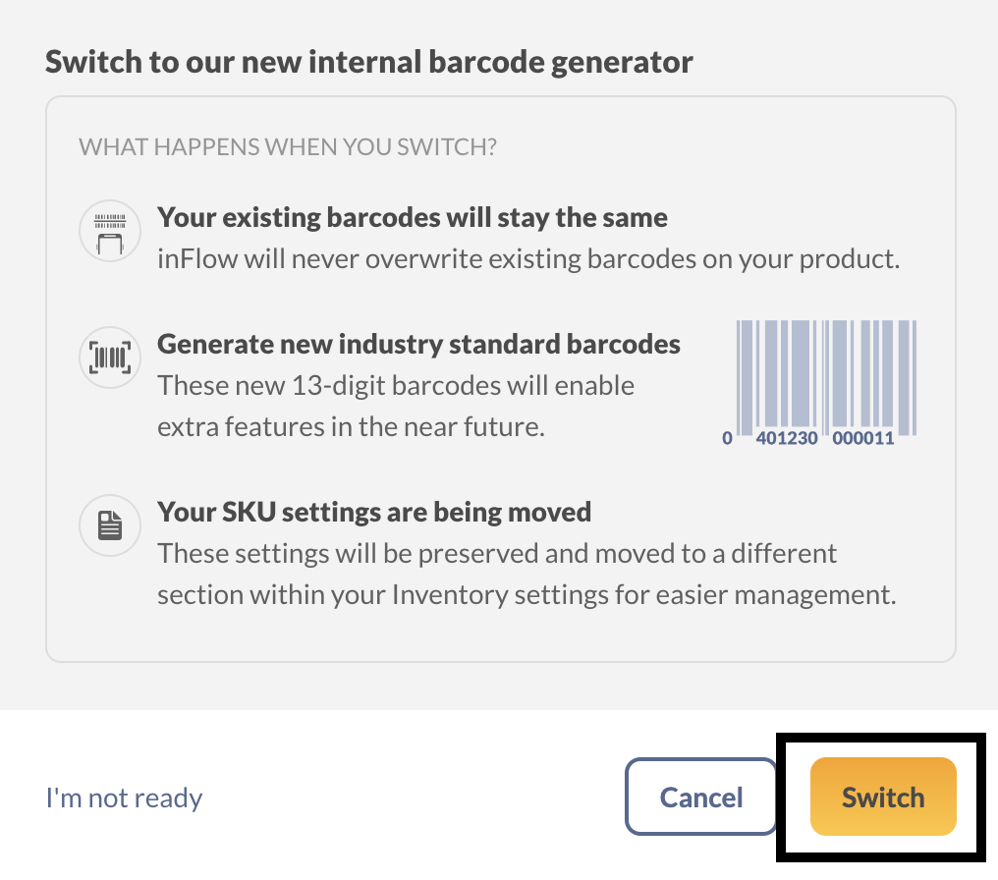Screen dimensions: 998x880
Task: Click the circular icon beside existing barcodes text
Action: pyautogui.click(x=109, y=230)
